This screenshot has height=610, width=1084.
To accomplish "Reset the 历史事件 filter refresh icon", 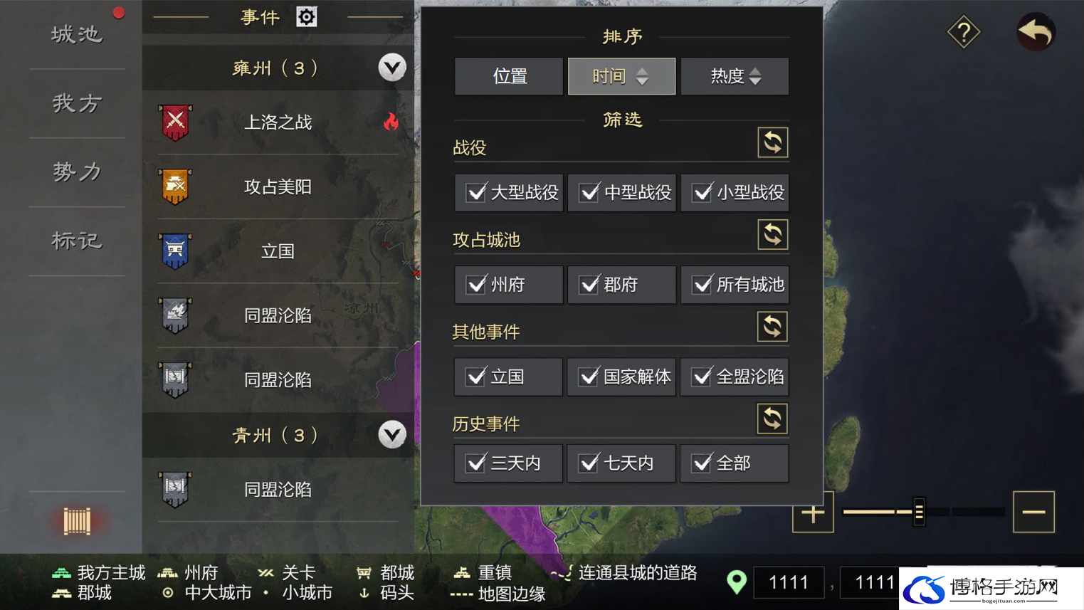I will [x=772, y=419].
